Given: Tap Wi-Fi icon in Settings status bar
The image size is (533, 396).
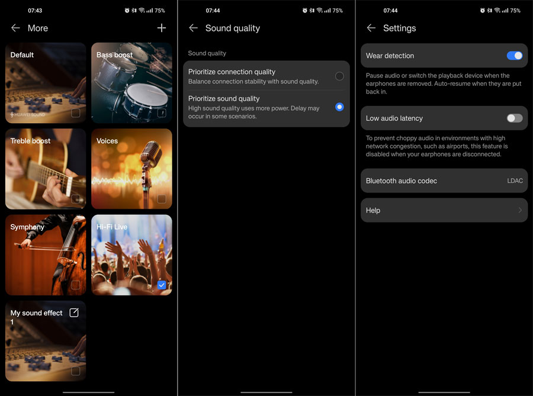Looking at the screenshot, I should 496,11.
